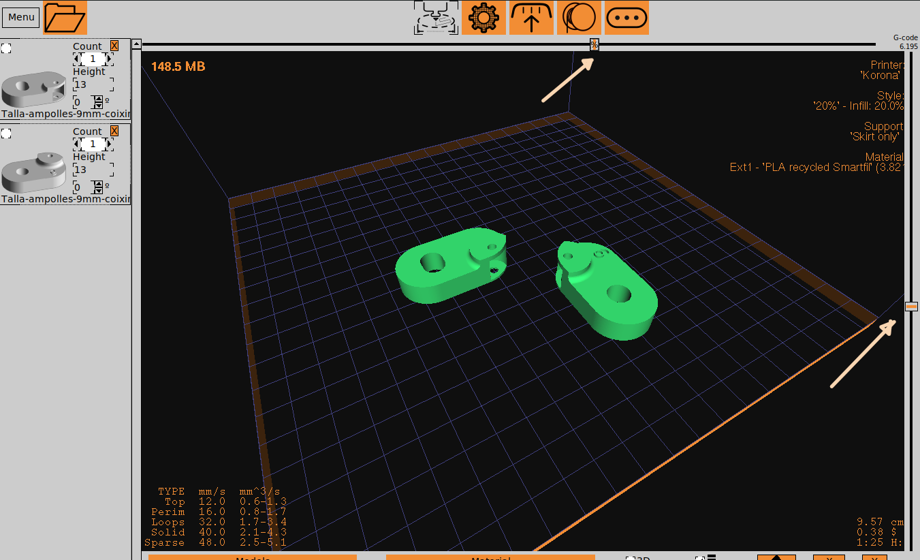Viewport: 920px width, 560px height.
Task: Click the 148.5 MB memory readout
Action: point(178,67)
